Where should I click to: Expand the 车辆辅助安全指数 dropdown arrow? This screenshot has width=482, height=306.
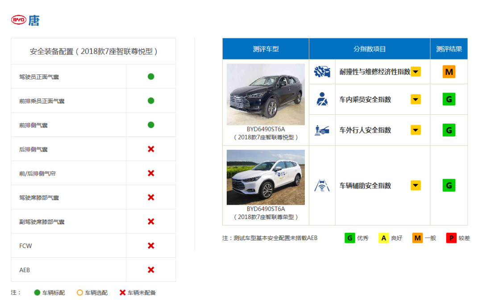tap(416, 185)
